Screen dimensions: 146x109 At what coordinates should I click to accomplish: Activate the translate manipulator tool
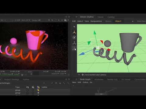point(74,32)
